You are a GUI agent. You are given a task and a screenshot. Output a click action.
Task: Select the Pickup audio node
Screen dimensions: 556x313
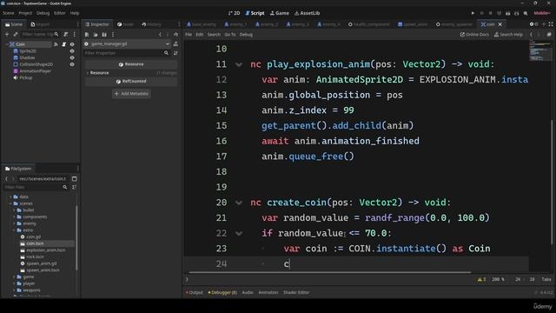[25, 77]
